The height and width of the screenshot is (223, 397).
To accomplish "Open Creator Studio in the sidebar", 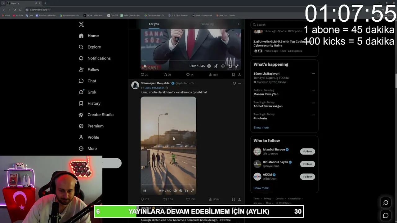I will pyautogui.click(x=96, y=115).
